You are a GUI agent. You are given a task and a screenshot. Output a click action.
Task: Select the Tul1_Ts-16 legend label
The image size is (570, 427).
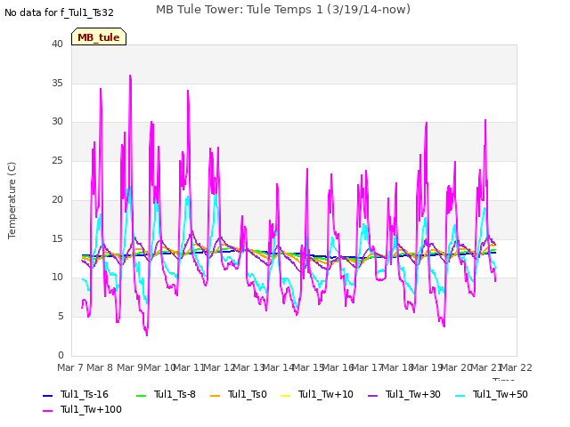85,394
